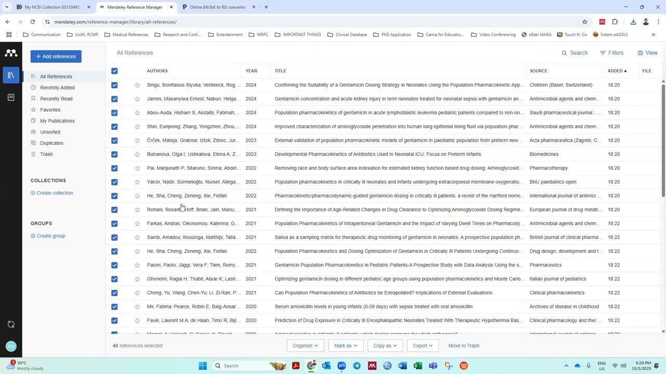Uncheck the Rohani, Roxane reference checkbox
This screenshot has height=374, width=666.
[x=114, y=210]
